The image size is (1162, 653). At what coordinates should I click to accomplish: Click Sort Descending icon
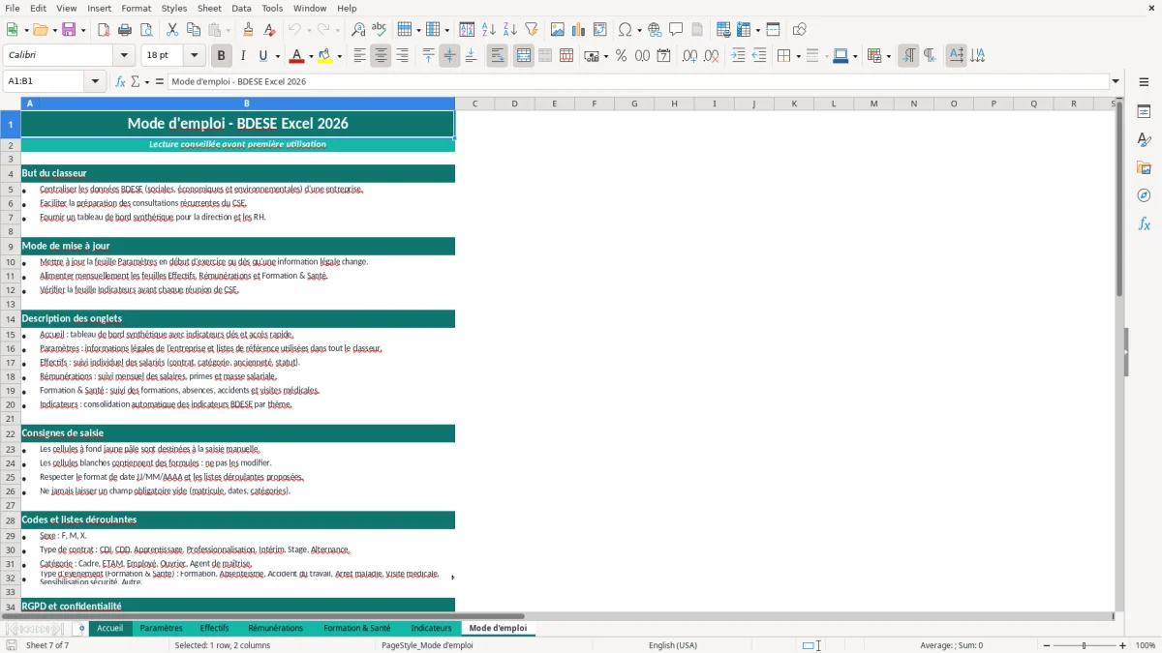[510, 30]
